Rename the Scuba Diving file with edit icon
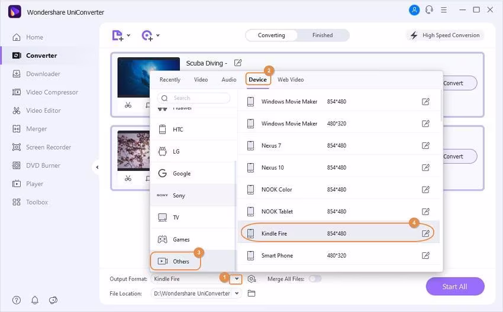503x312 pixels. [238, 63]
